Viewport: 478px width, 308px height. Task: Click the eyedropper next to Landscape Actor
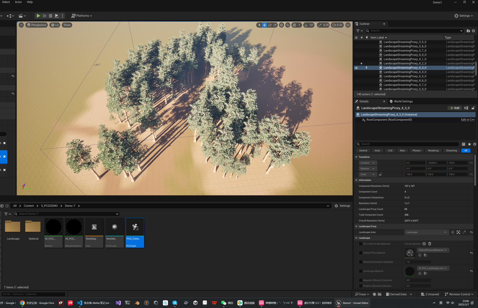[464, 232]
